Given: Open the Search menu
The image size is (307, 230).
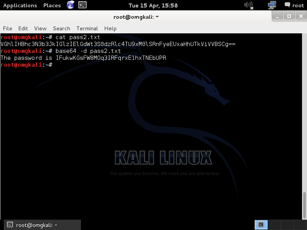Looking at the screenshot, I should [x=61, y=28].
